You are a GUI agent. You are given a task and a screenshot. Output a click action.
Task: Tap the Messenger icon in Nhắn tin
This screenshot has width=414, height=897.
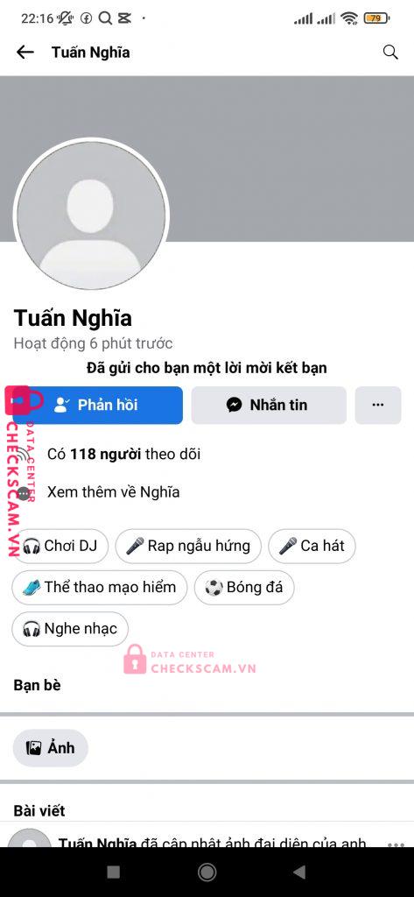pos(234,405)
